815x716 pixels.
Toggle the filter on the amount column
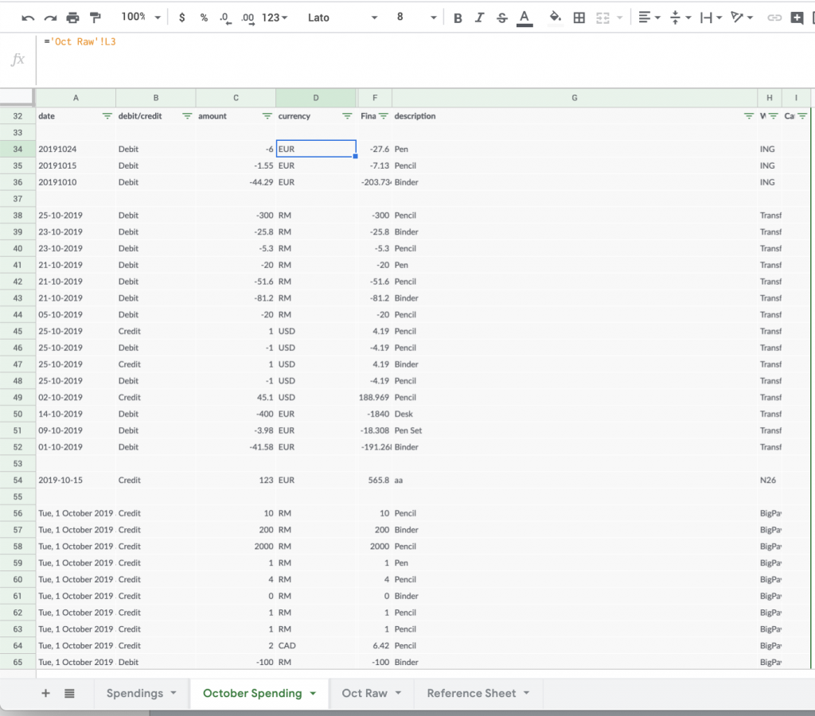[x=267, y=116]
